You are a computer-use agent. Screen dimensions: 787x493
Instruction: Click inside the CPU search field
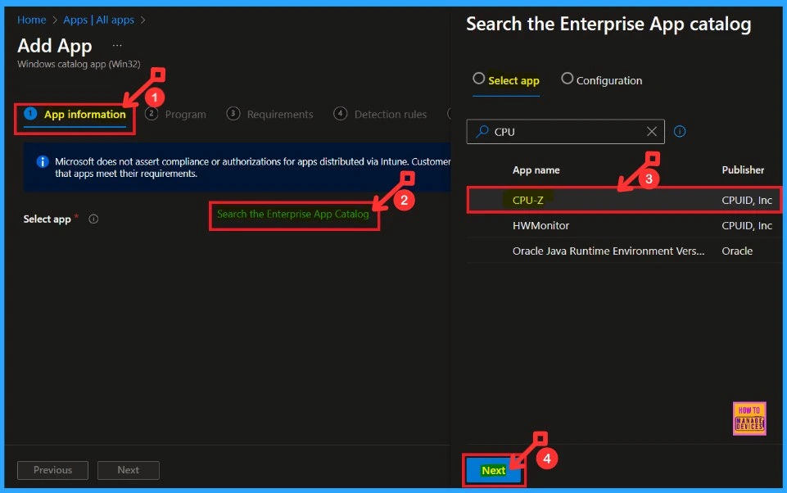[565, 132]
